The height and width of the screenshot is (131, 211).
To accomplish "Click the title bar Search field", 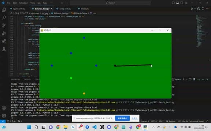I will click(110, 3).
